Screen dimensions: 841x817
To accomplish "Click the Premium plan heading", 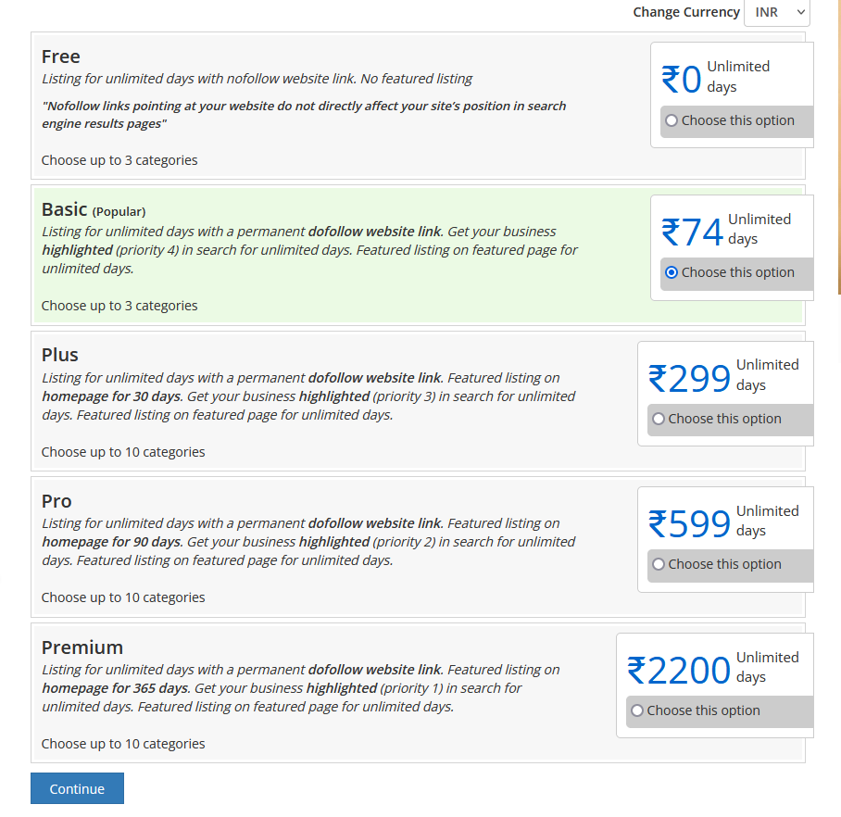I will (82, 647).
